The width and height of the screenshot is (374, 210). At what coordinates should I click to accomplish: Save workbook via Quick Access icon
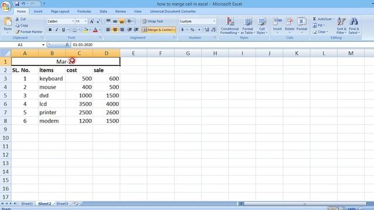pos(17,4)
